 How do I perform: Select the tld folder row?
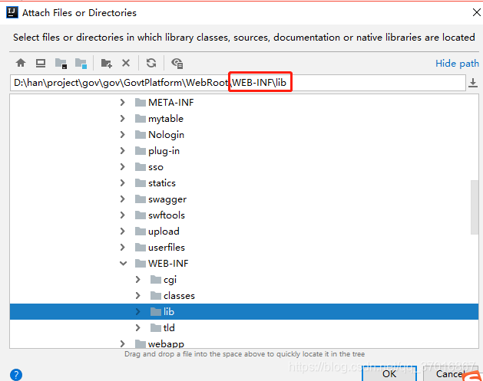[x=244, y=328]
